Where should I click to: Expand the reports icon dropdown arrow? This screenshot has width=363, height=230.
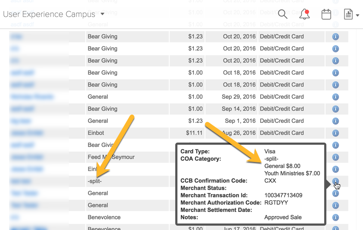pos(358,16)
